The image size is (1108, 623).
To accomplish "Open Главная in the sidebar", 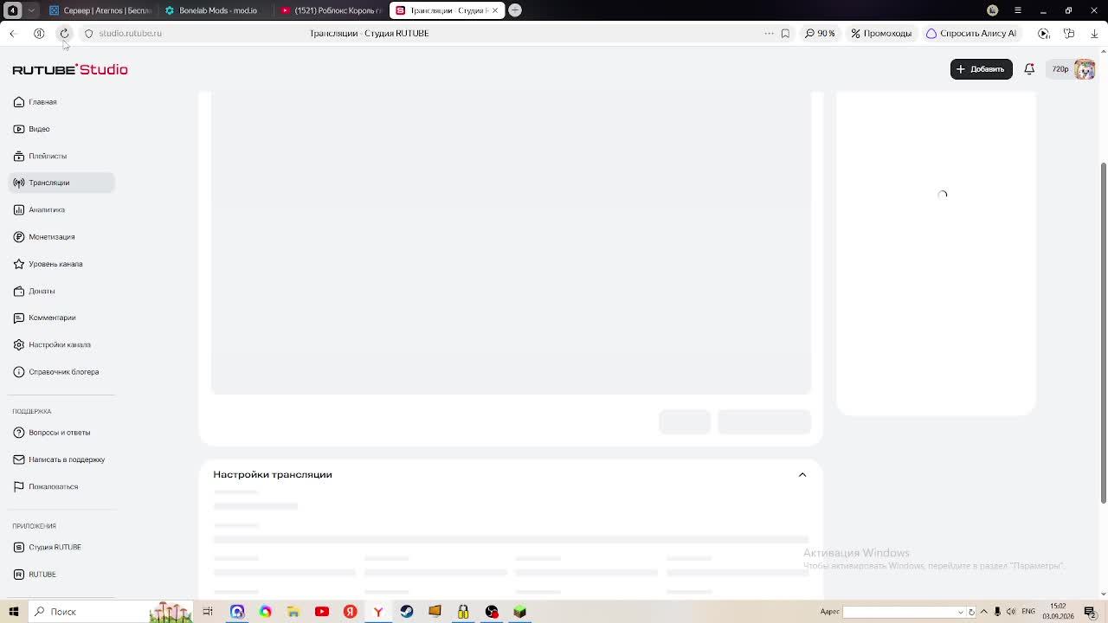I will coord(35,102).
